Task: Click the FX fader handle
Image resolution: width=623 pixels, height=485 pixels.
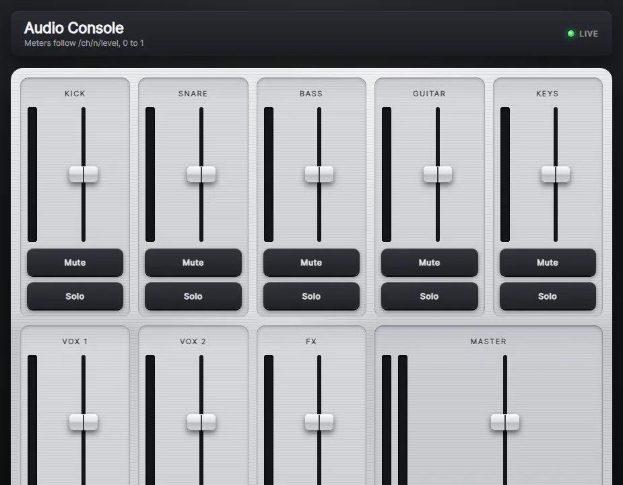Action: [319, 422]
